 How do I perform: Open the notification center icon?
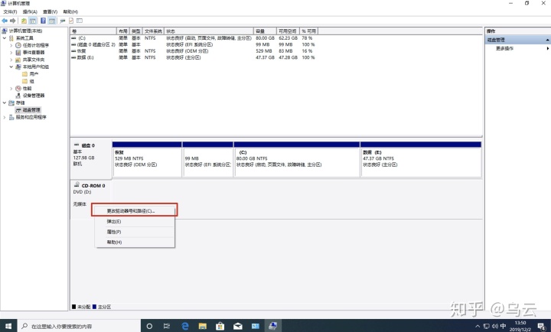tap(542, 327)
